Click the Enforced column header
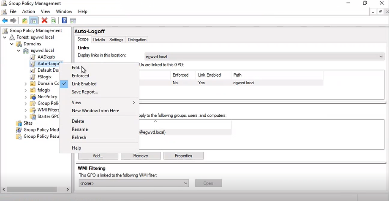The image size is (389, 201). (x=183, y=75)
